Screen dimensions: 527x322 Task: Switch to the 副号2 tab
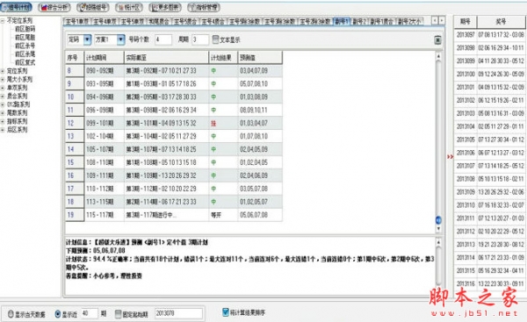click(359, 22)
